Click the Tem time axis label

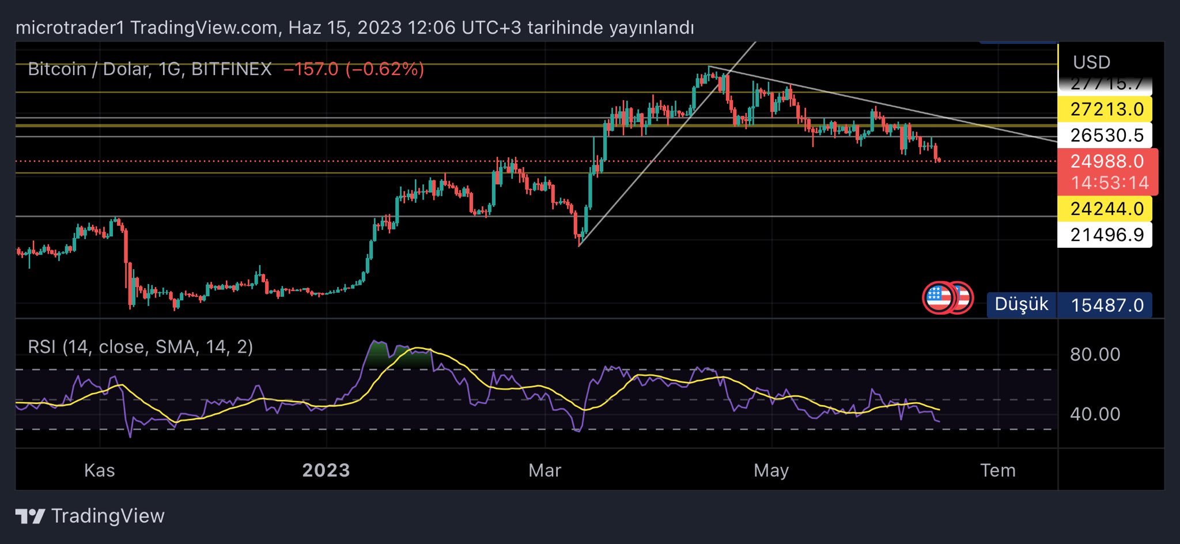(x=998, y=470)
